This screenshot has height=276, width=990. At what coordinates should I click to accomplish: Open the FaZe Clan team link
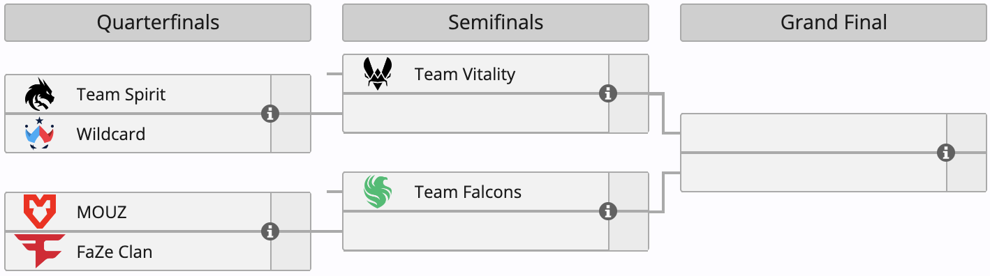[x=114, y=252]
